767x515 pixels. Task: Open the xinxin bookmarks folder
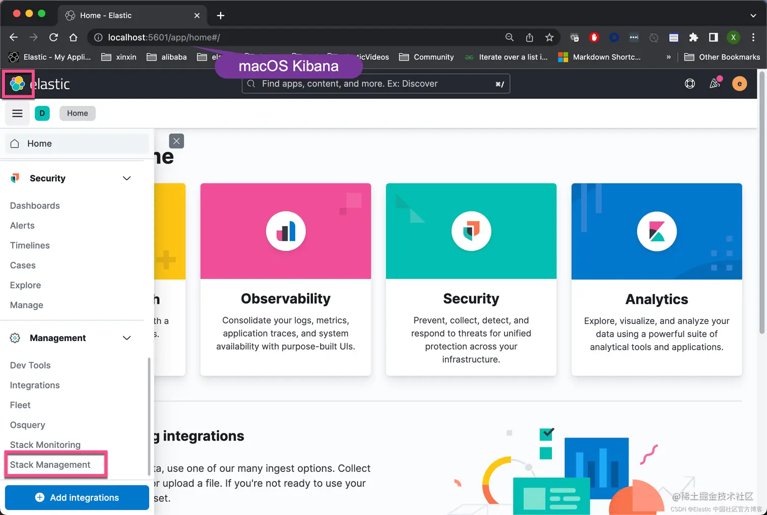tap(119, 57)
